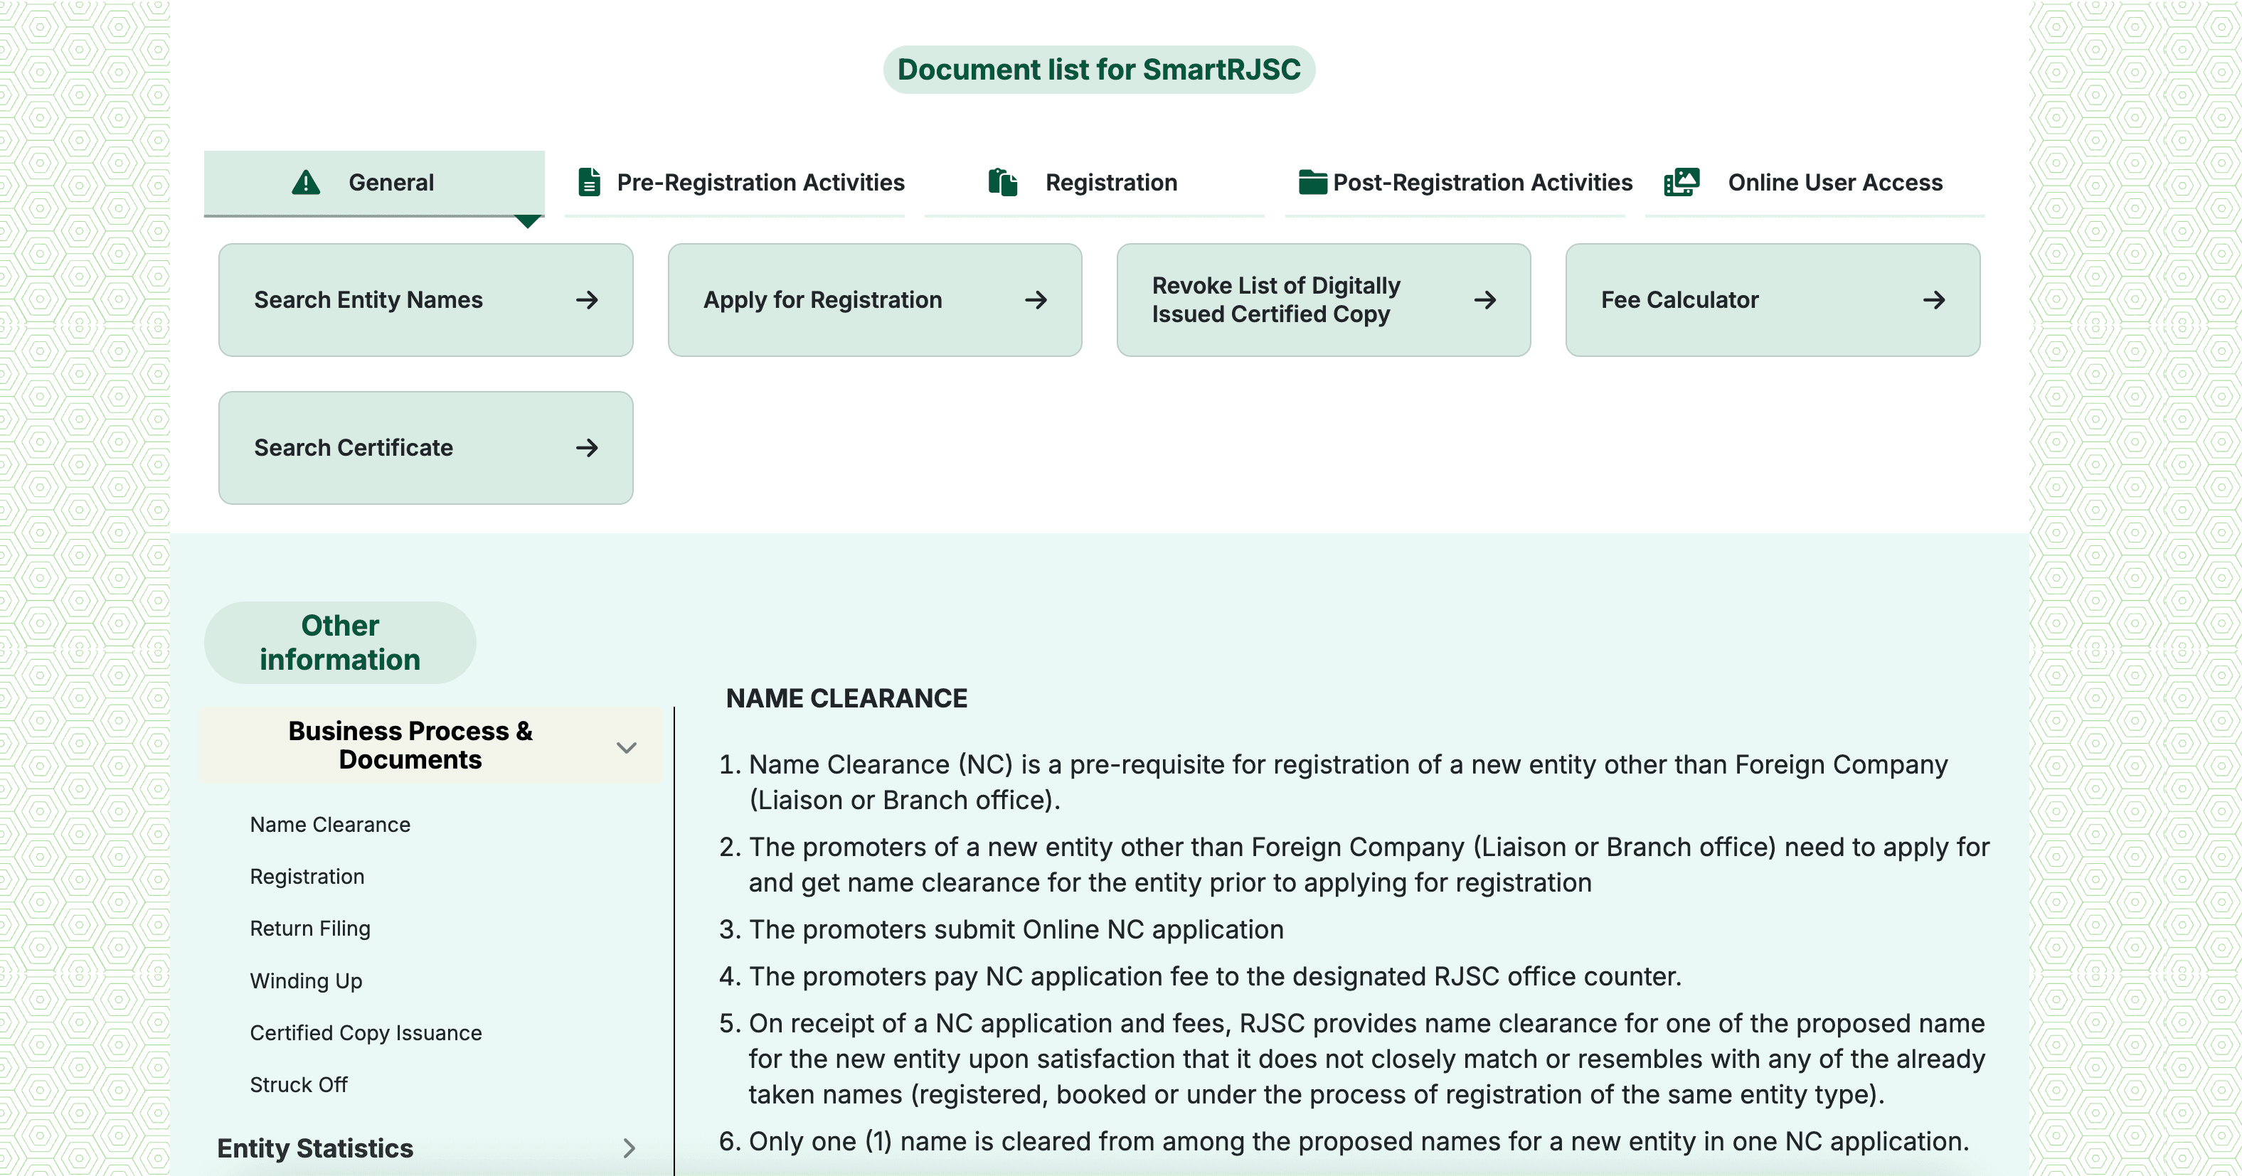This screenshot has width=2242, height=1176.
Task: Select Certified Copy Issuance from the sidebar
Action: (366, 1032)
